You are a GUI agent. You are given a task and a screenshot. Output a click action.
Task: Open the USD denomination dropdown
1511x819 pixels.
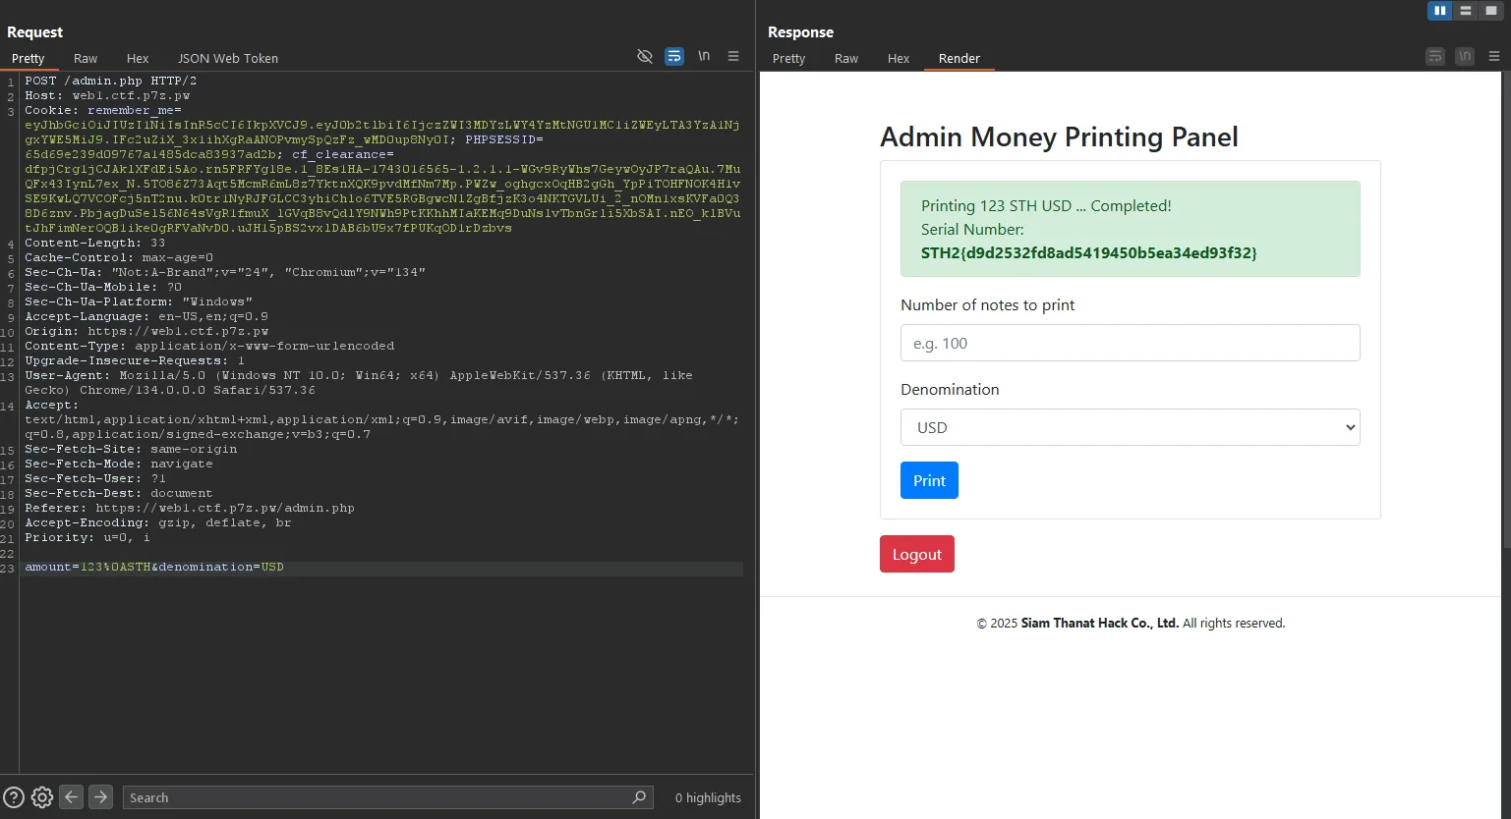click(1130, 427)
